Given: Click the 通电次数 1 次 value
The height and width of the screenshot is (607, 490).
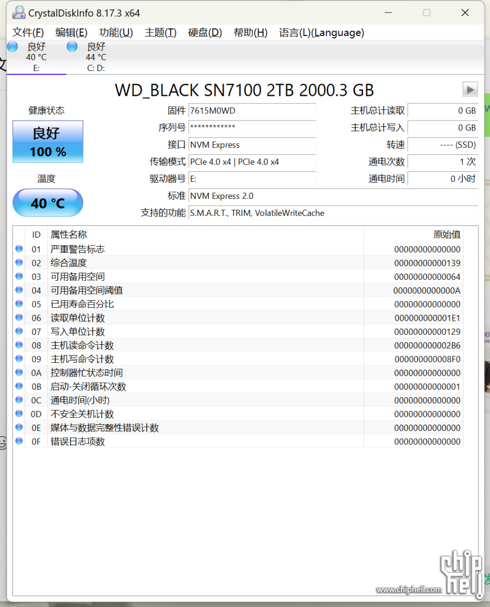Looking at the screenshot, I should [x=443, y=162].
